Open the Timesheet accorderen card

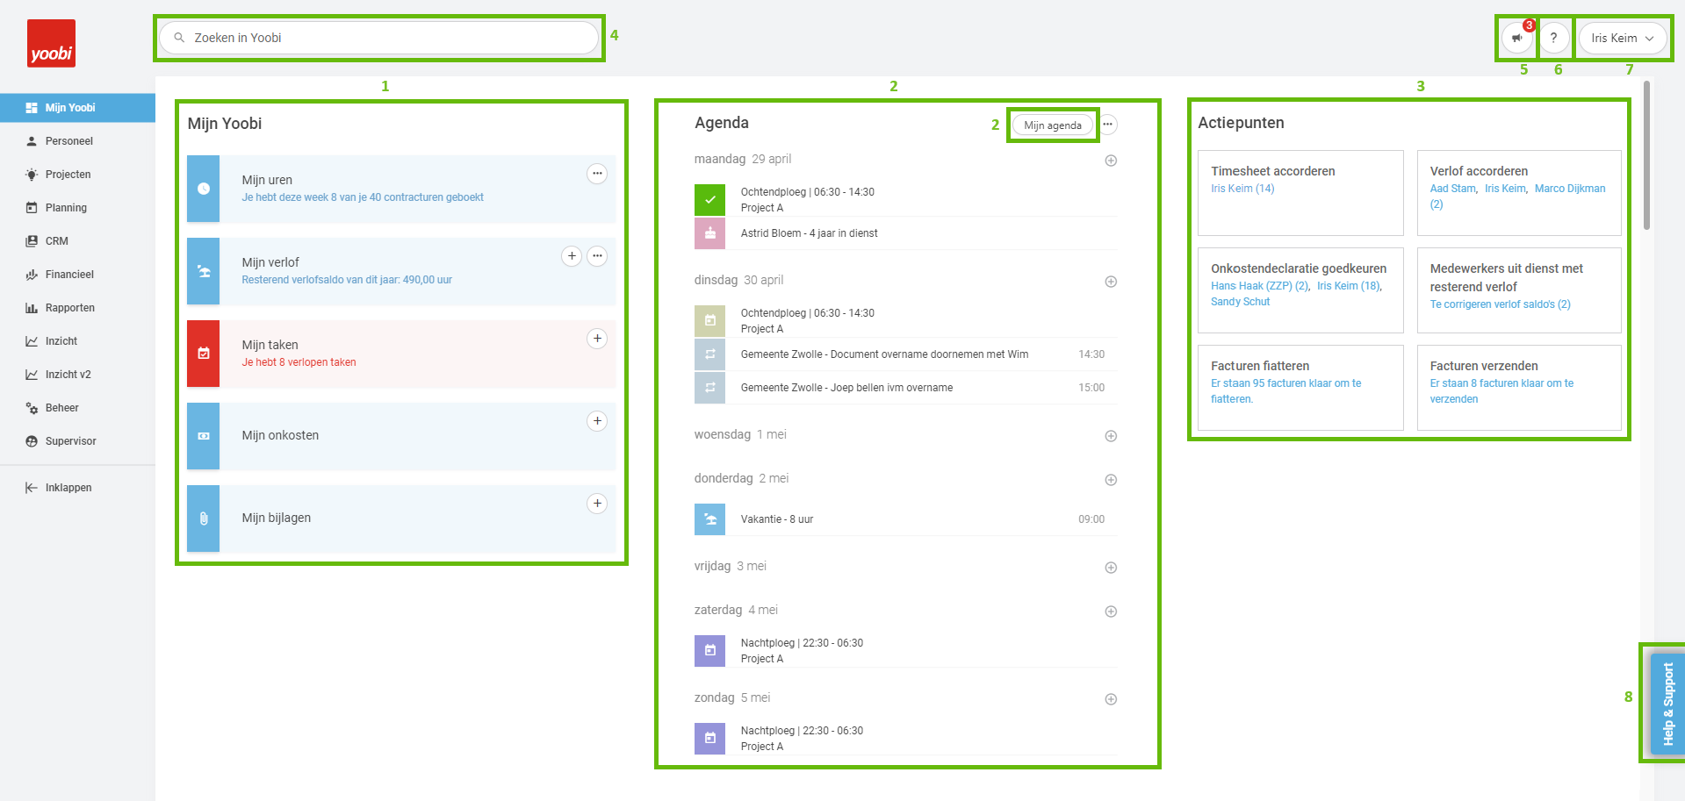tap(1300, 193)
